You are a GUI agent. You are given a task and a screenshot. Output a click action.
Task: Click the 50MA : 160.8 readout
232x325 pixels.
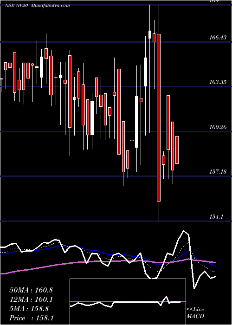point(31,290)
